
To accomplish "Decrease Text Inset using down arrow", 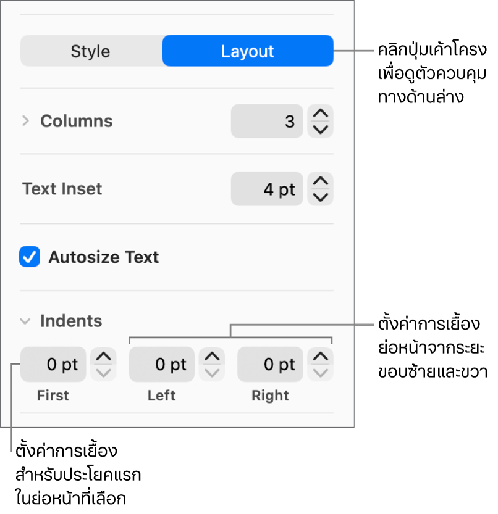I will [x=320, y=197].
